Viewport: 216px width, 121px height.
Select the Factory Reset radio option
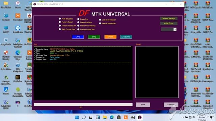60,22
